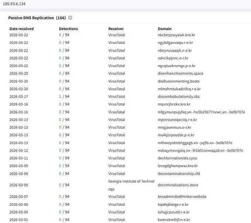Click VirusTotal resolver for disillusionmenting.boats row
The image size is (251, 223).
117,81
